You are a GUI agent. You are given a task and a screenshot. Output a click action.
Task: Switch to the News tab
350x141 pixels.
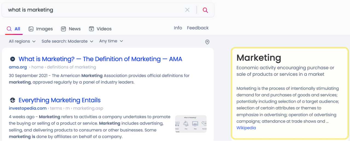(71, 29)
